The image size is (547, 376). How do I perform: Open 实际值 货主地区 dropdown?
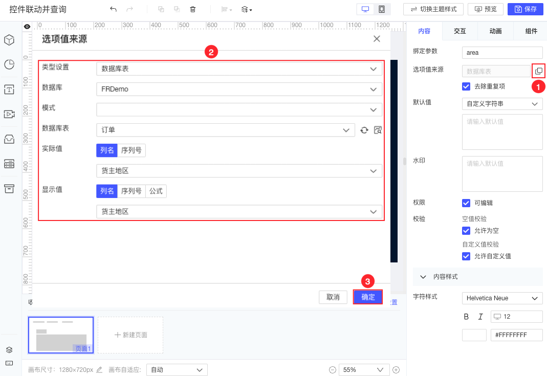(x=239, y=170)
